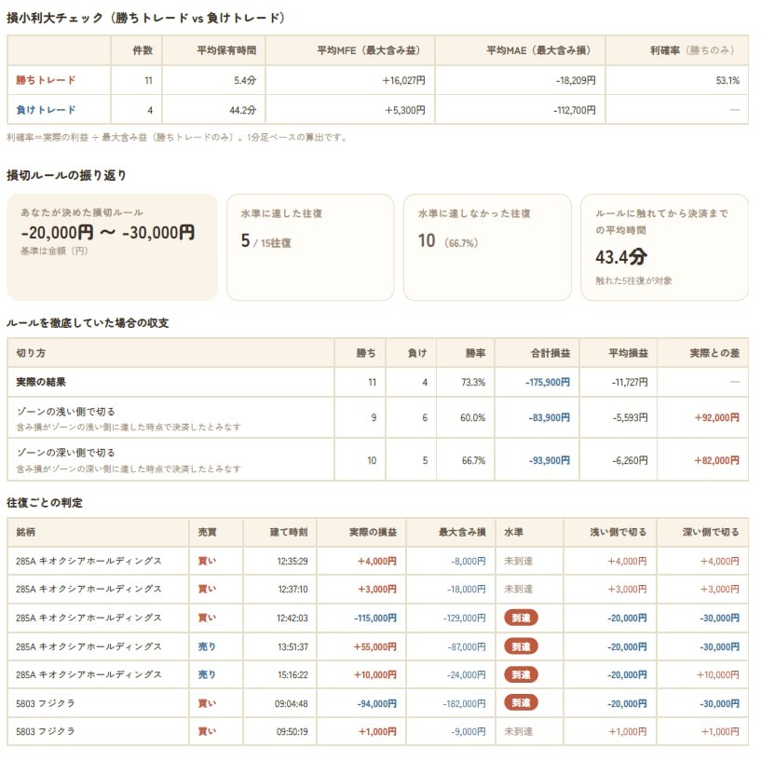
Task: Click the ゾーンの浅い側で切る row label
Action: click(x=65, y=412)
